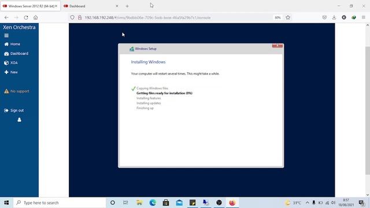Open the taskbar clock and date

coord(346,203)
